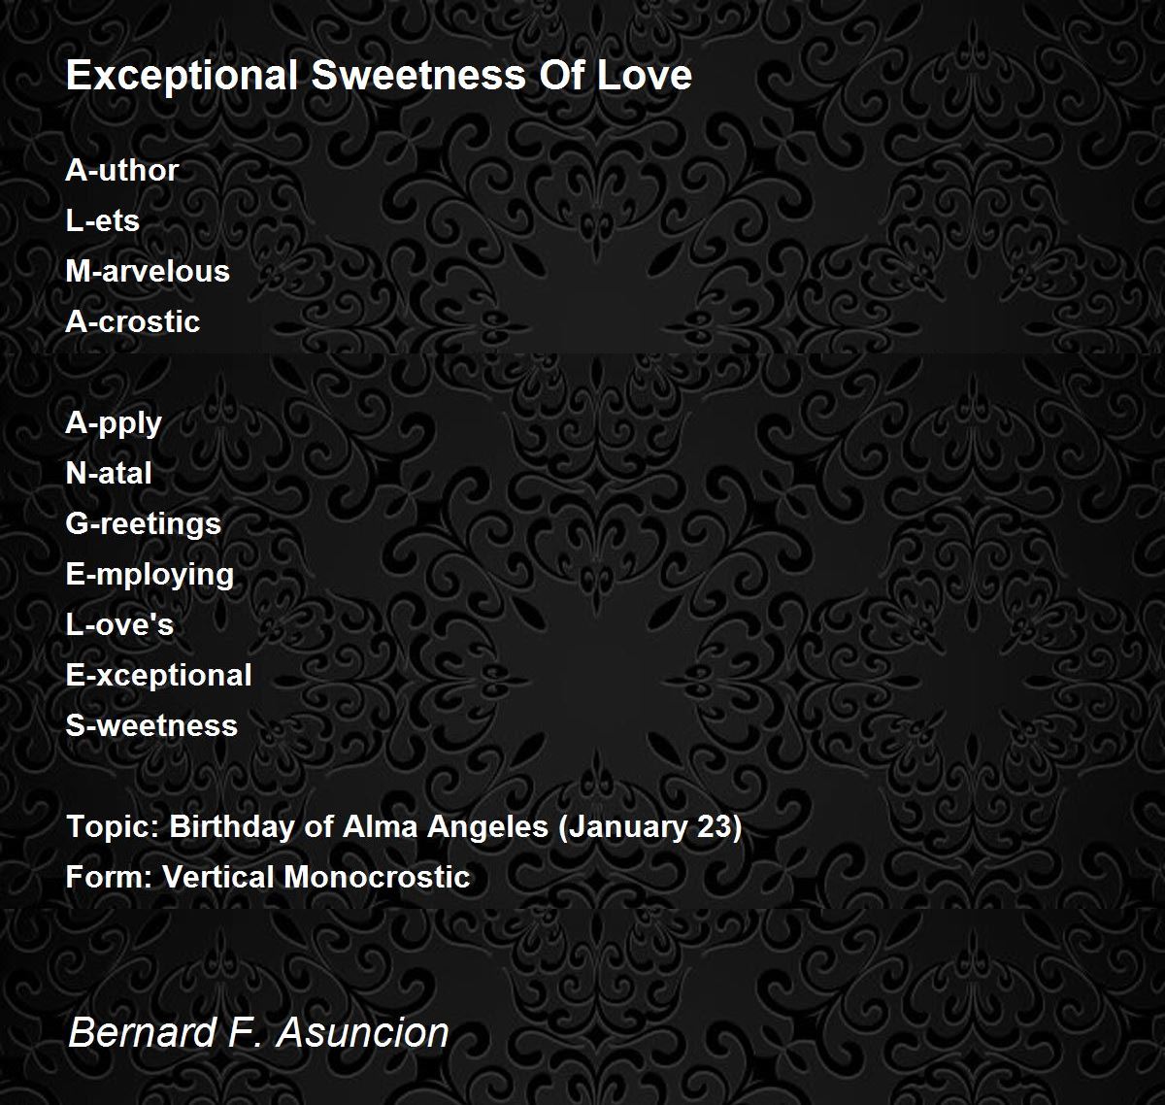Click the word A-crostic
The height and width of the screenshot is (1105, 1165).
pos(133,321)
